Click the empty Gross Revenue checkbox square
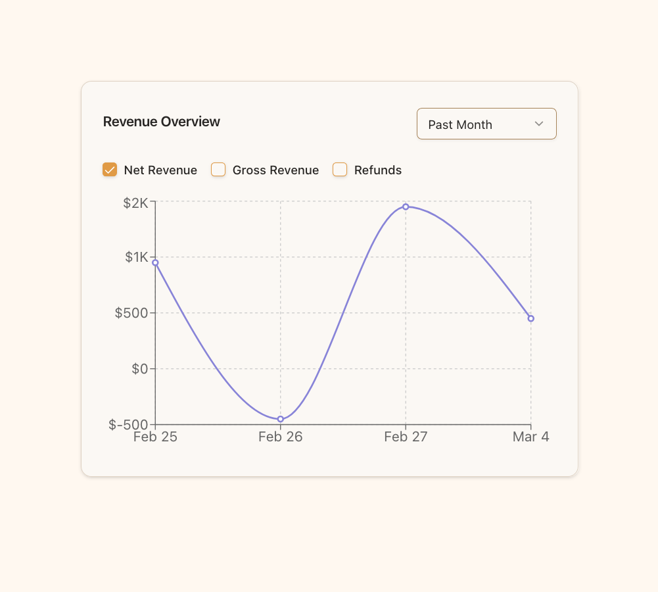Image resolution: width=658 pixels, height=592 pixels. (218, 169)
